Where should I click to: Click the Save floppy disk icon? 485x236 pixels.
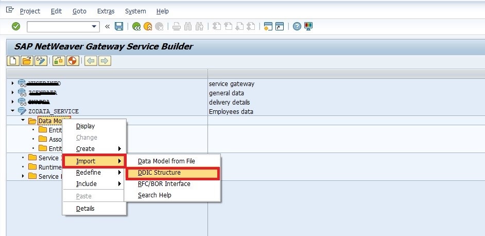click(x=119, y=27)
